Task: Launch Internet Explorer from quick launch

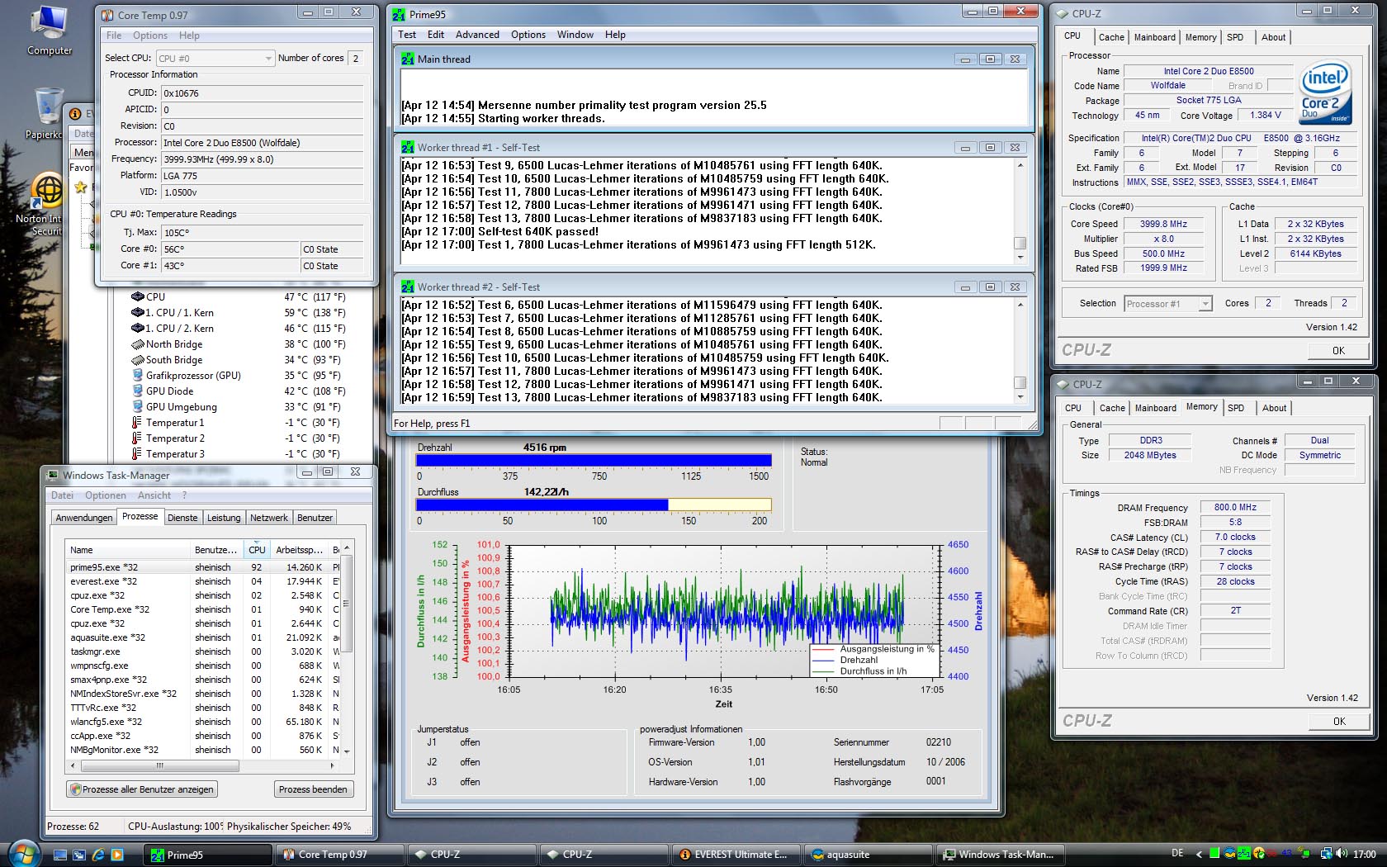Action: [x=98, y=855]
